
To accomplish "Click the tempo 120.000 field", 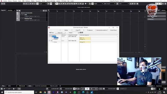I will (x=122, y=89).
